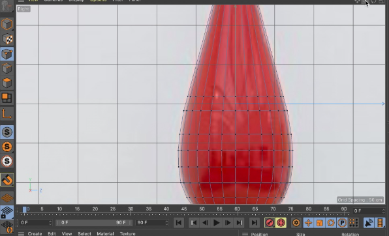This screenshot has width=389, height=236.
Task: Step back one frame
Action: 205,222
